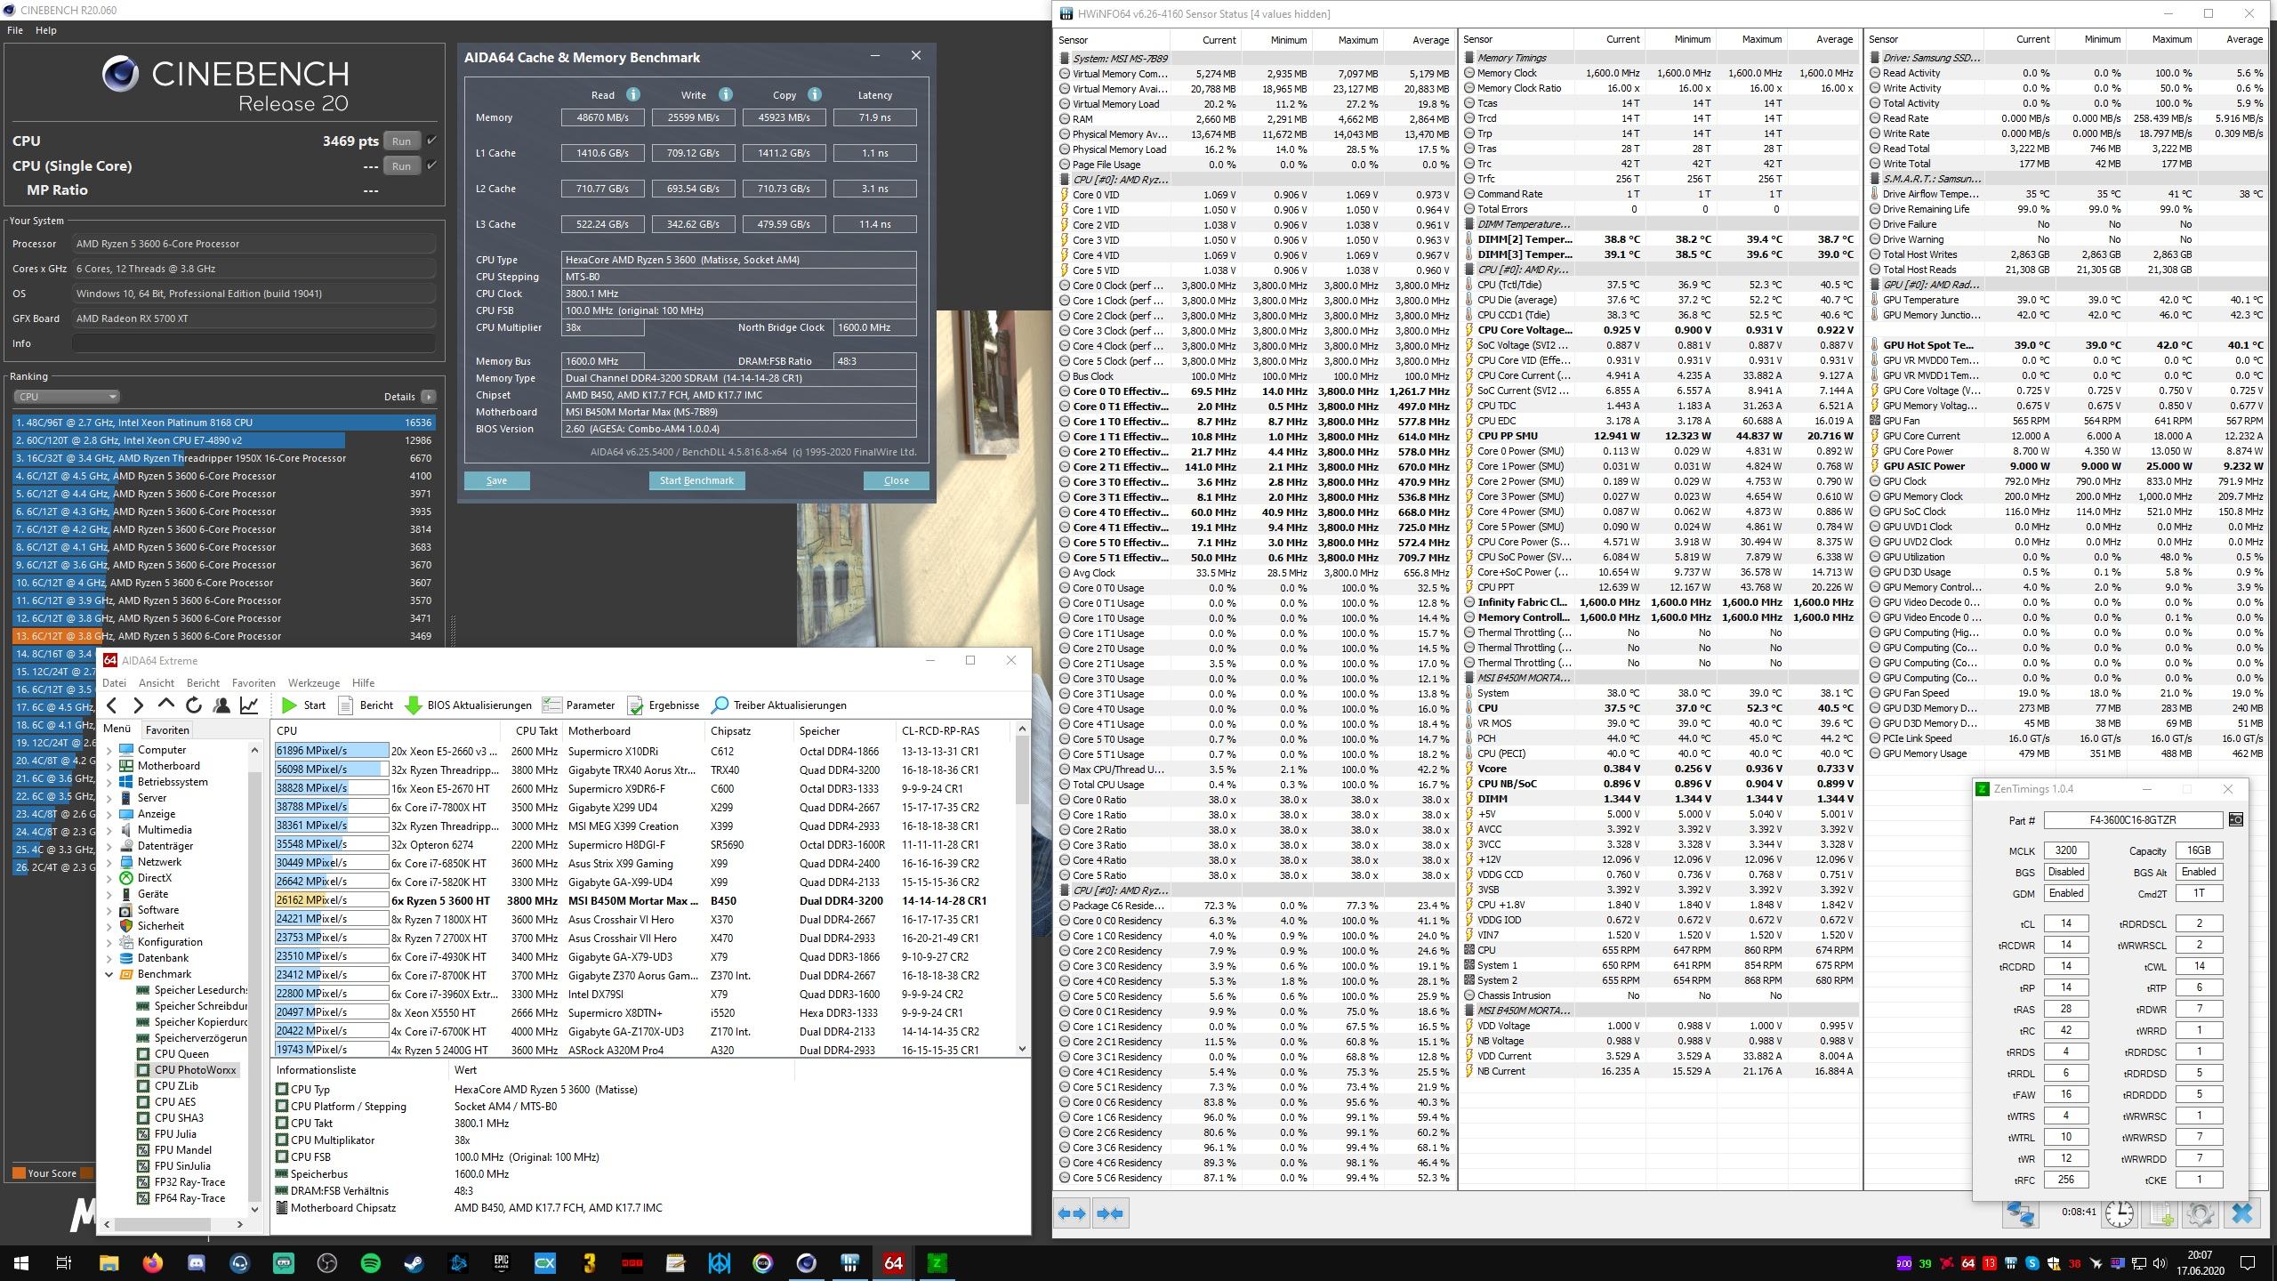This screenshot has width=2277, height=1281.
Task: Open Firefox from the taskbar
Action: [x=152, y=1262]
